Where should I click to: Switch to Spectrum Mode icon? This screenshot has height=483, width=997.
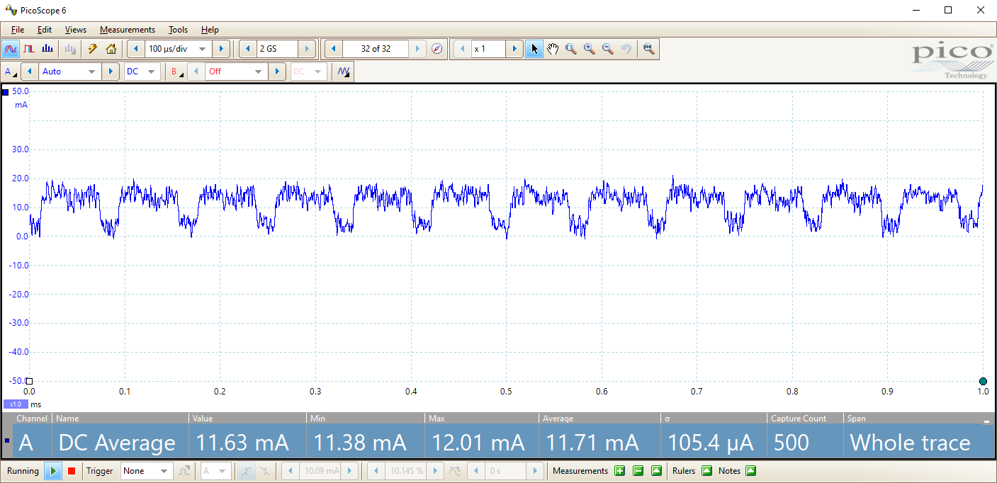47,49
